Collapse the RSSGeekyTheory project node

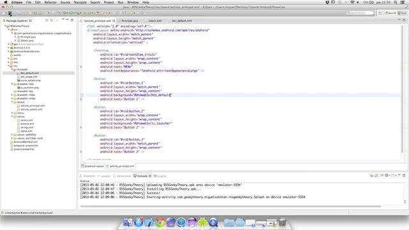pos(5,26)
